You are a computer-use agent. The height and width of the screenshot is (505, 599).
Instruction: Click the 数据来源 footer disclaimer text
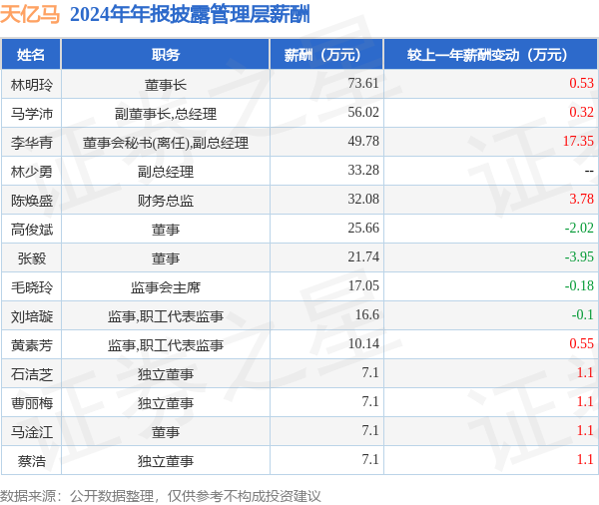[160, 496]
